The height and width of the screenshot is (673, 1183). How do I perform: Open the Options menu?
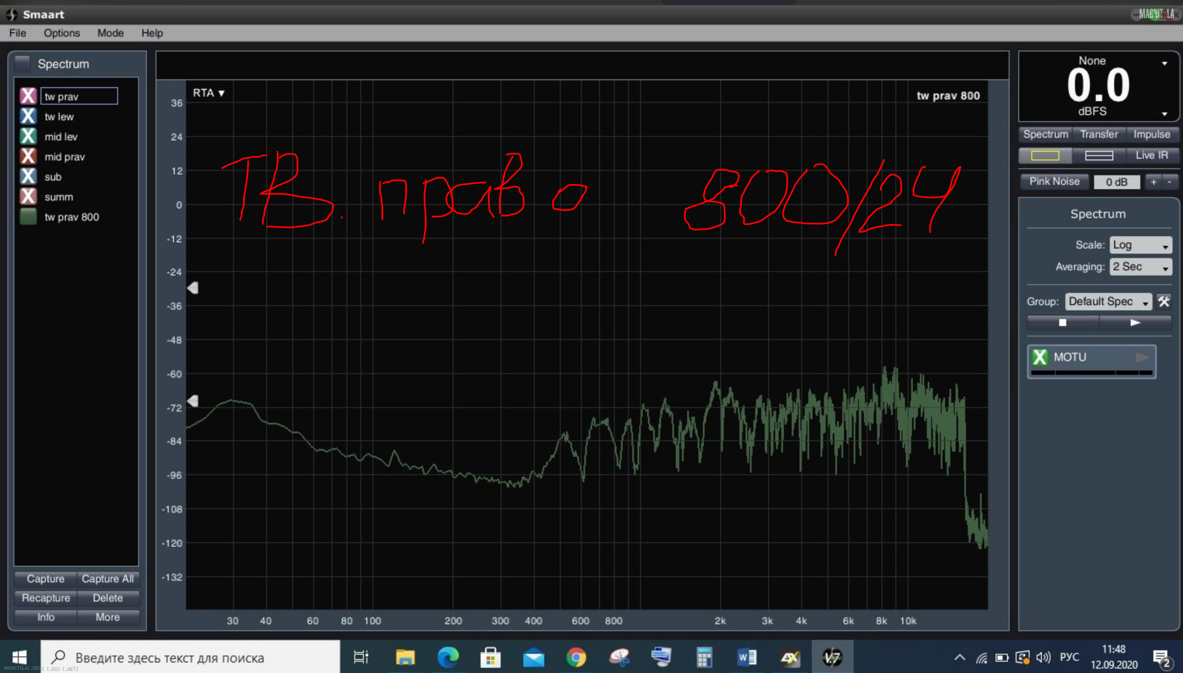pyautogui.click(x=61, y=33)
